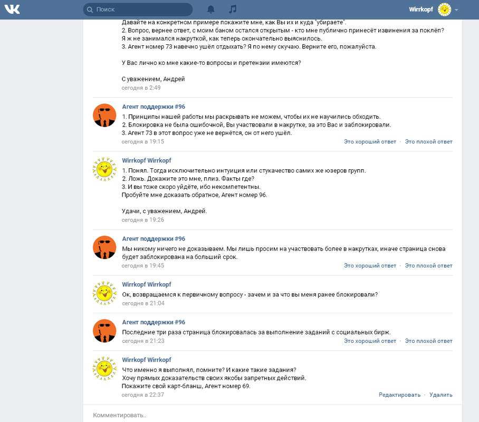This screenshot has width=479, height=422.
Task: Click the line '2. Ложь. Докажите это мне, плиз.'
Action: point(188,178)
